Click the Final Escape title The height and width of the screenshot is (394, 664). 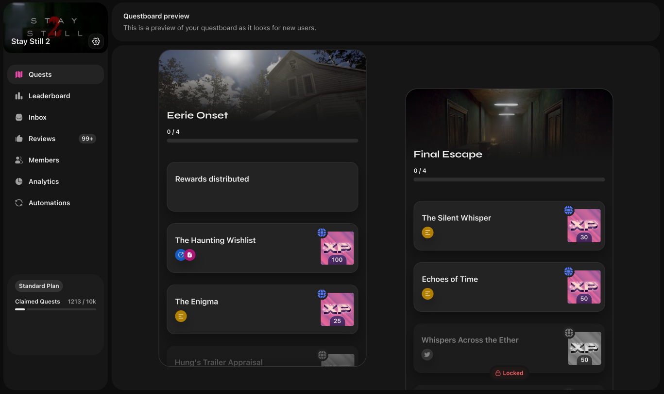pos(448,154)
